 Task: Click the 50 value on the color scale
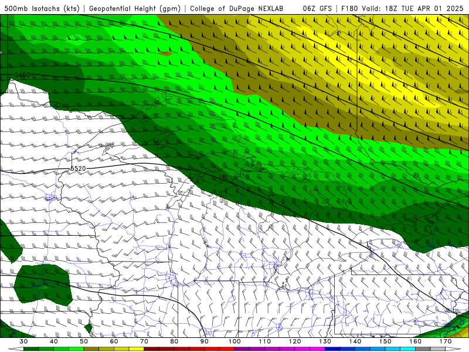point(84,341)
